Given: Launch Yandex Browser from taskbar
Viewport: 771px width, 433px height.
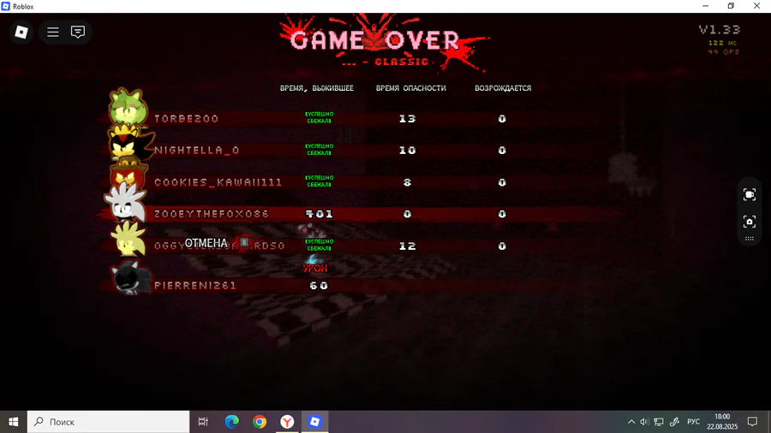Looking at the screenshot, I should (x=287, y=422).
